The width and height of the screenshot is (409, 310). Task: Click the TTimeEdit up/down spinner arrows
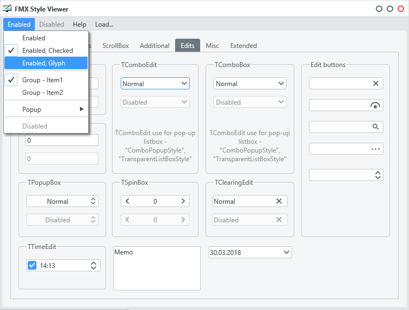94,265
